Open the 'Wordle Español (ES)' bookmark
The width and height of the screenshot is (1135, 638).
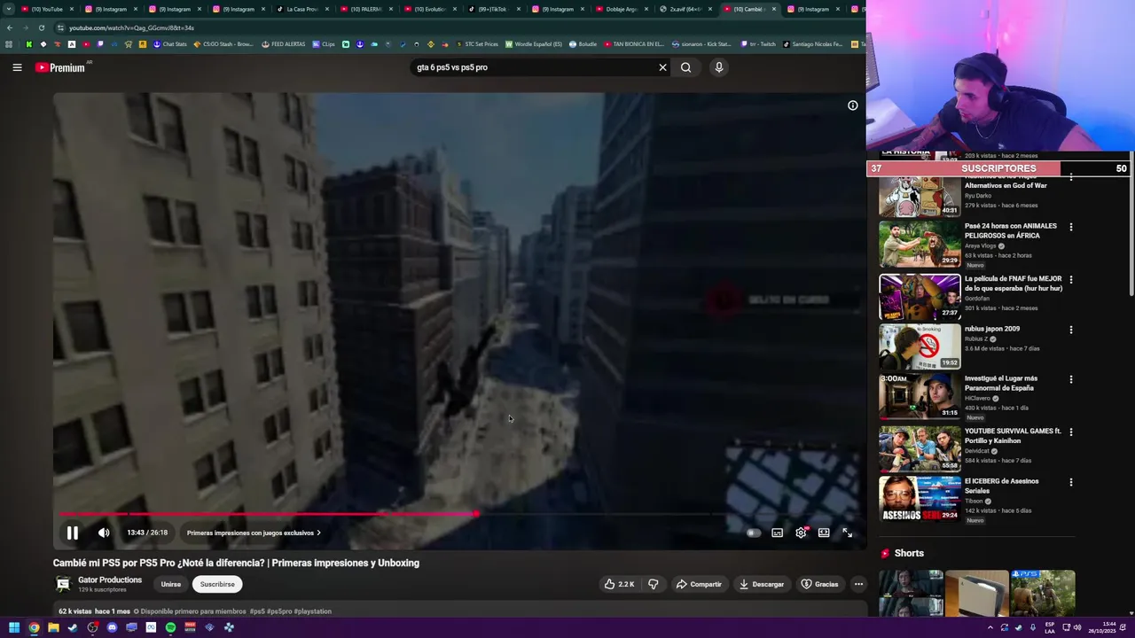point(533,44)
